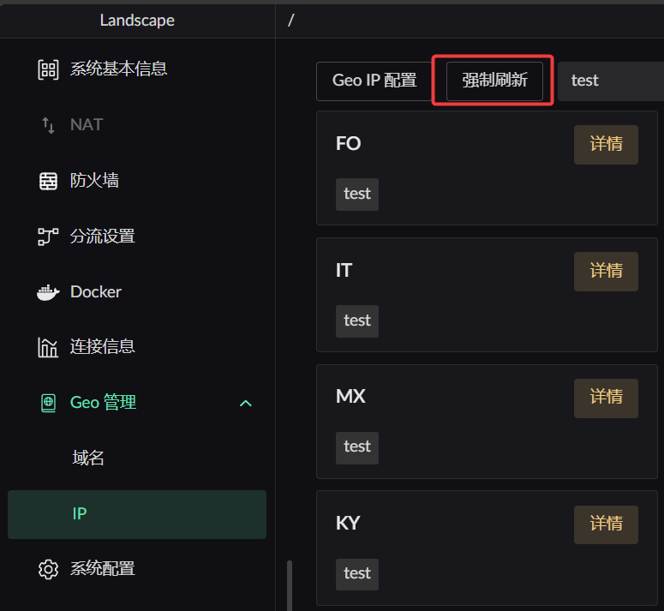Open 详情 for the KY entry

pos(606,524)
